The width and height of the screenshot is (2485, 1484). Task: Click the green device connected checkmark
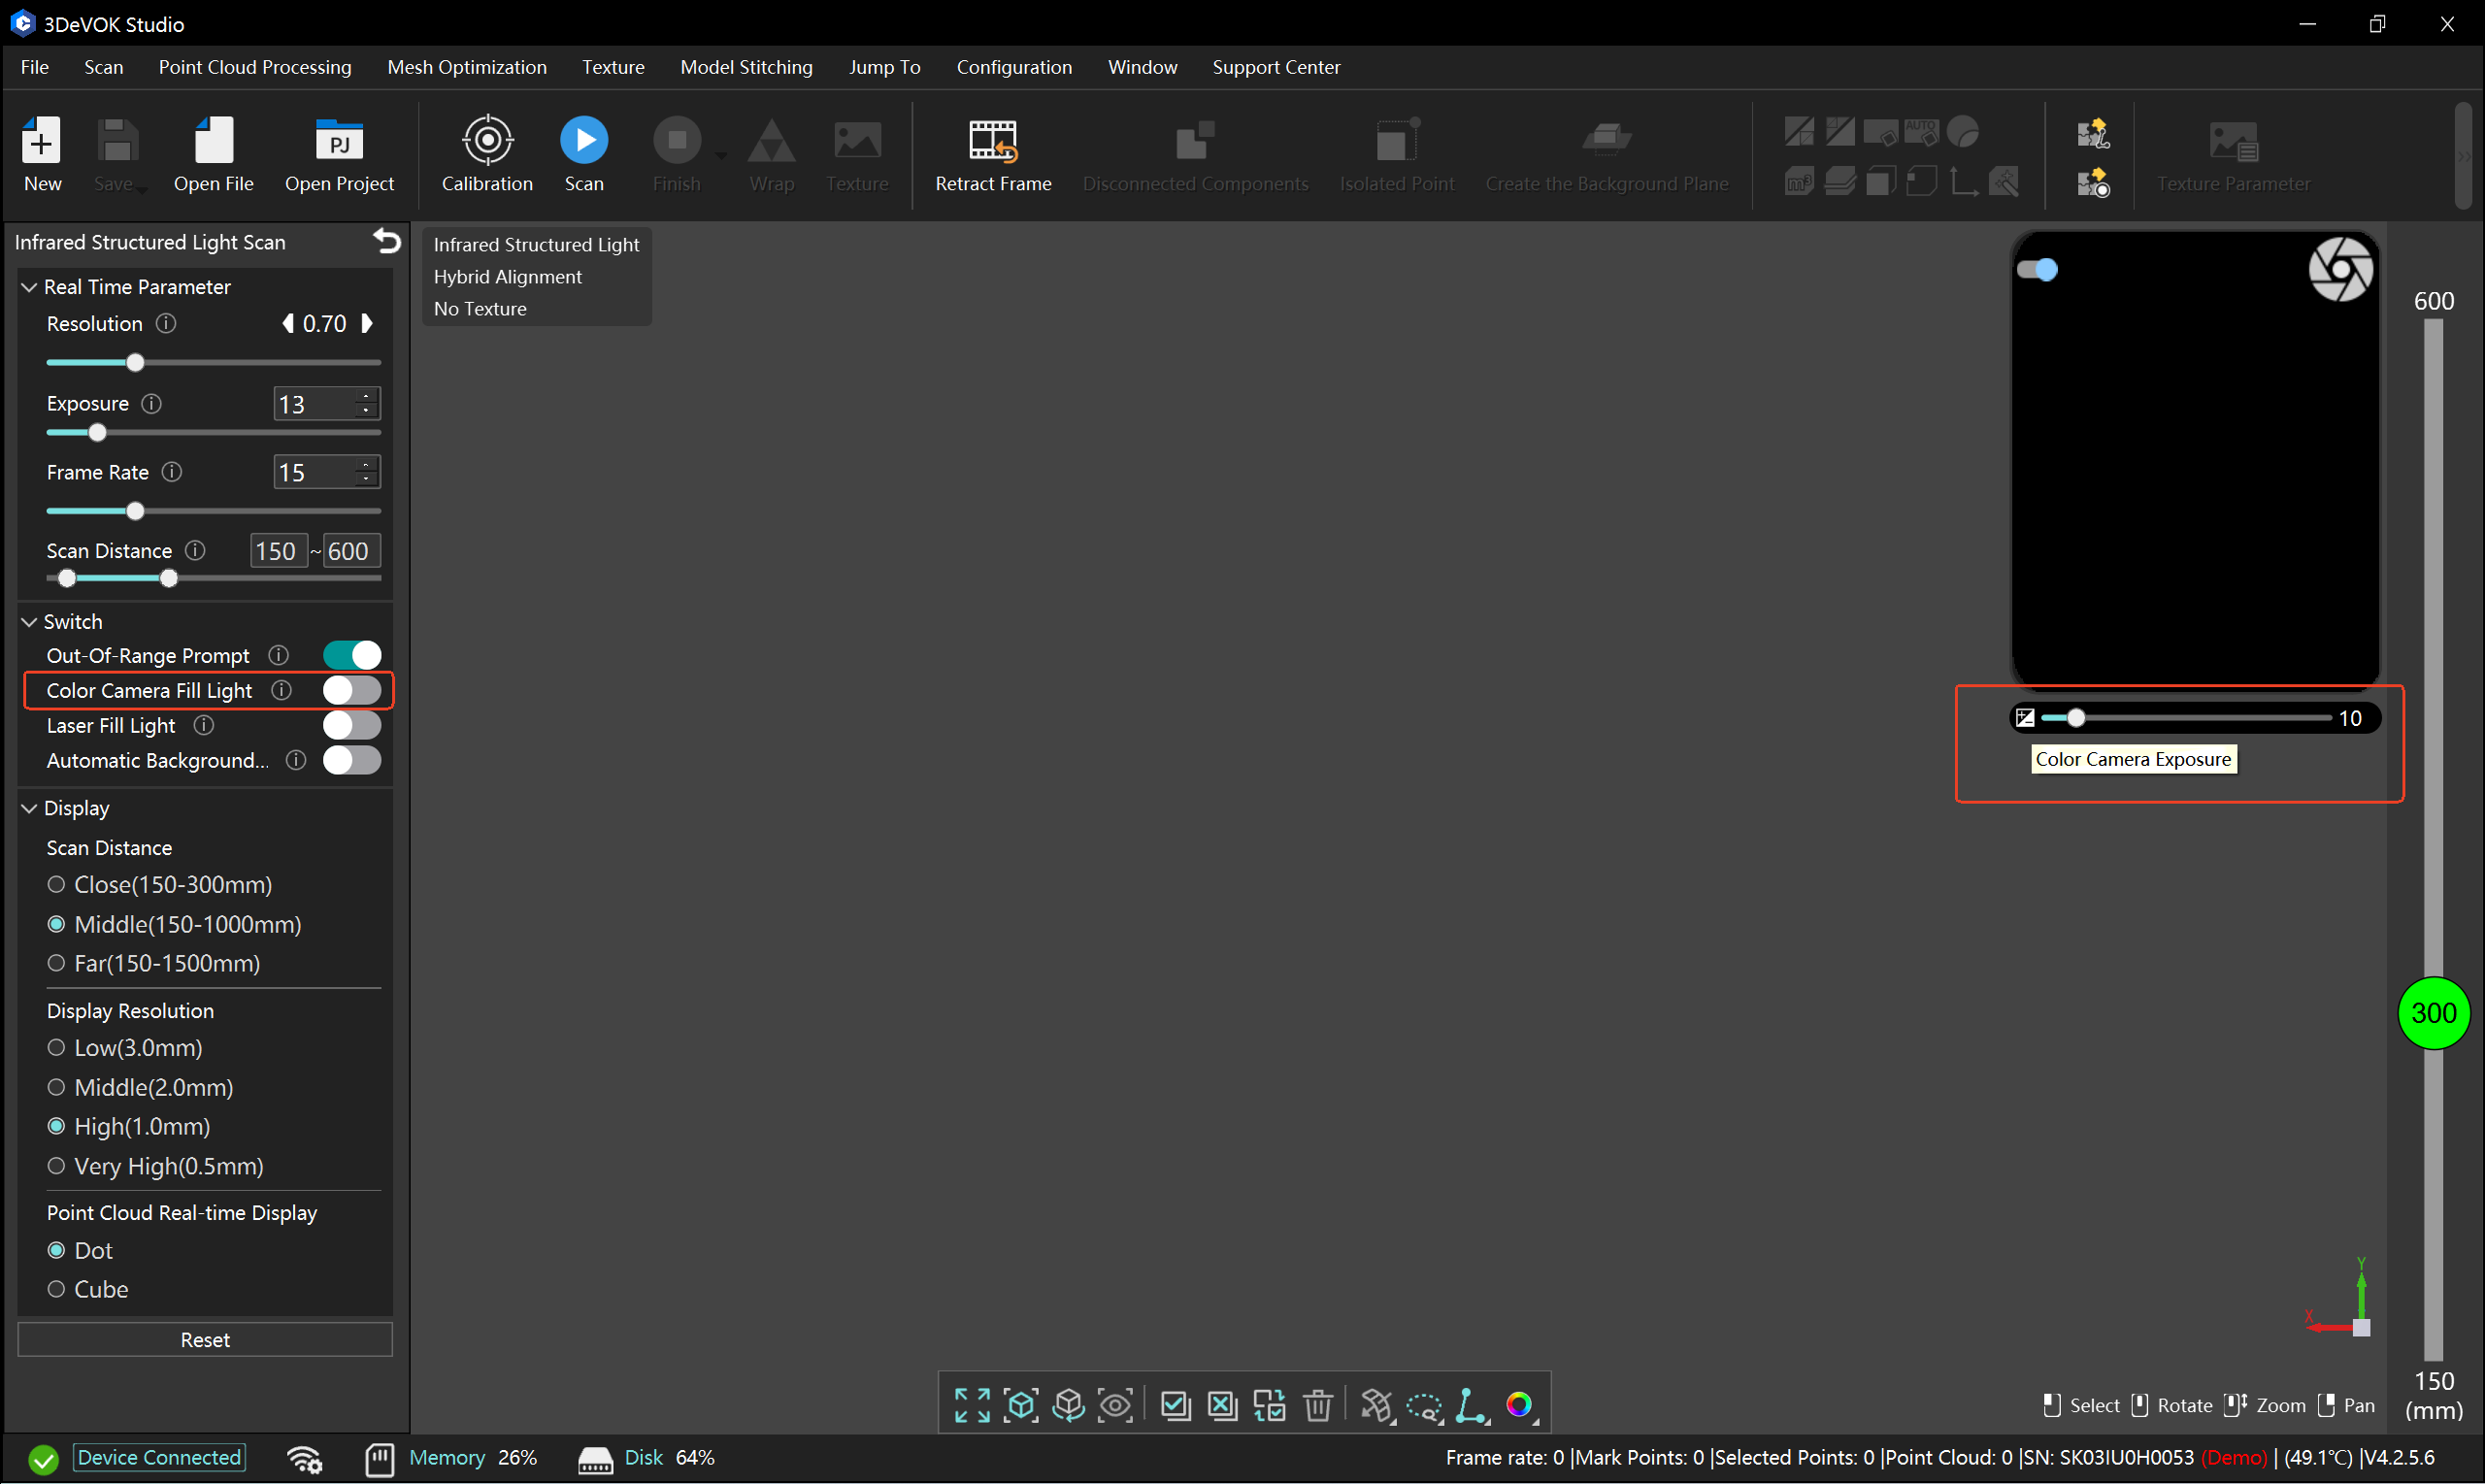(x=43, y=1459)
